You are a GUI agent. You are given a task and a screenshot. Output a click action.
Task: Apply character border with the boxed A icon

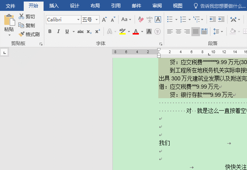(158, 19)
